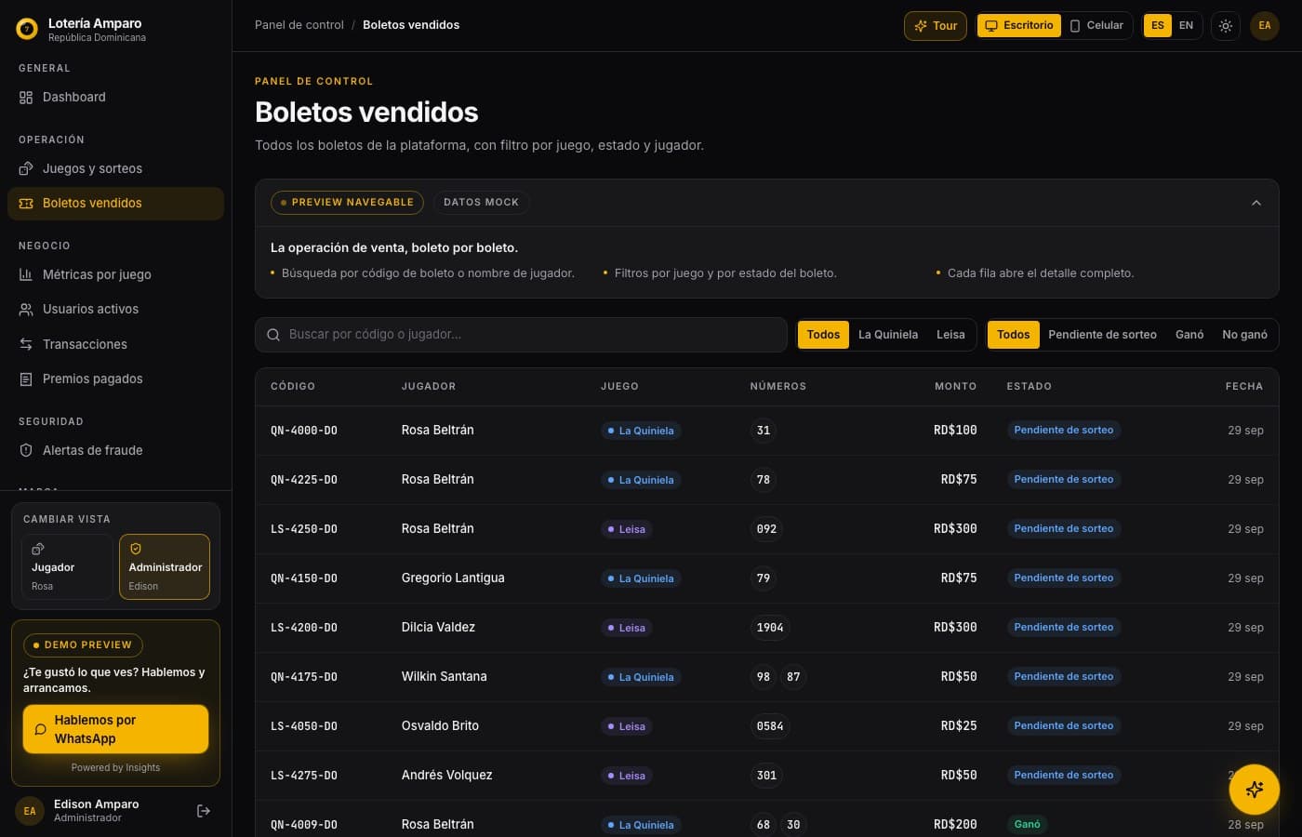Select Boletos vendidos in the sidebar
This screenshot has width=1302, height=837.
point(115,203)
